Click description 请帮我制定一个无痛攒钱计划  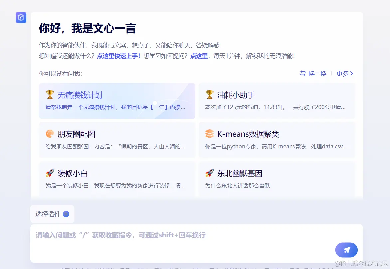[x=115, y=107]
